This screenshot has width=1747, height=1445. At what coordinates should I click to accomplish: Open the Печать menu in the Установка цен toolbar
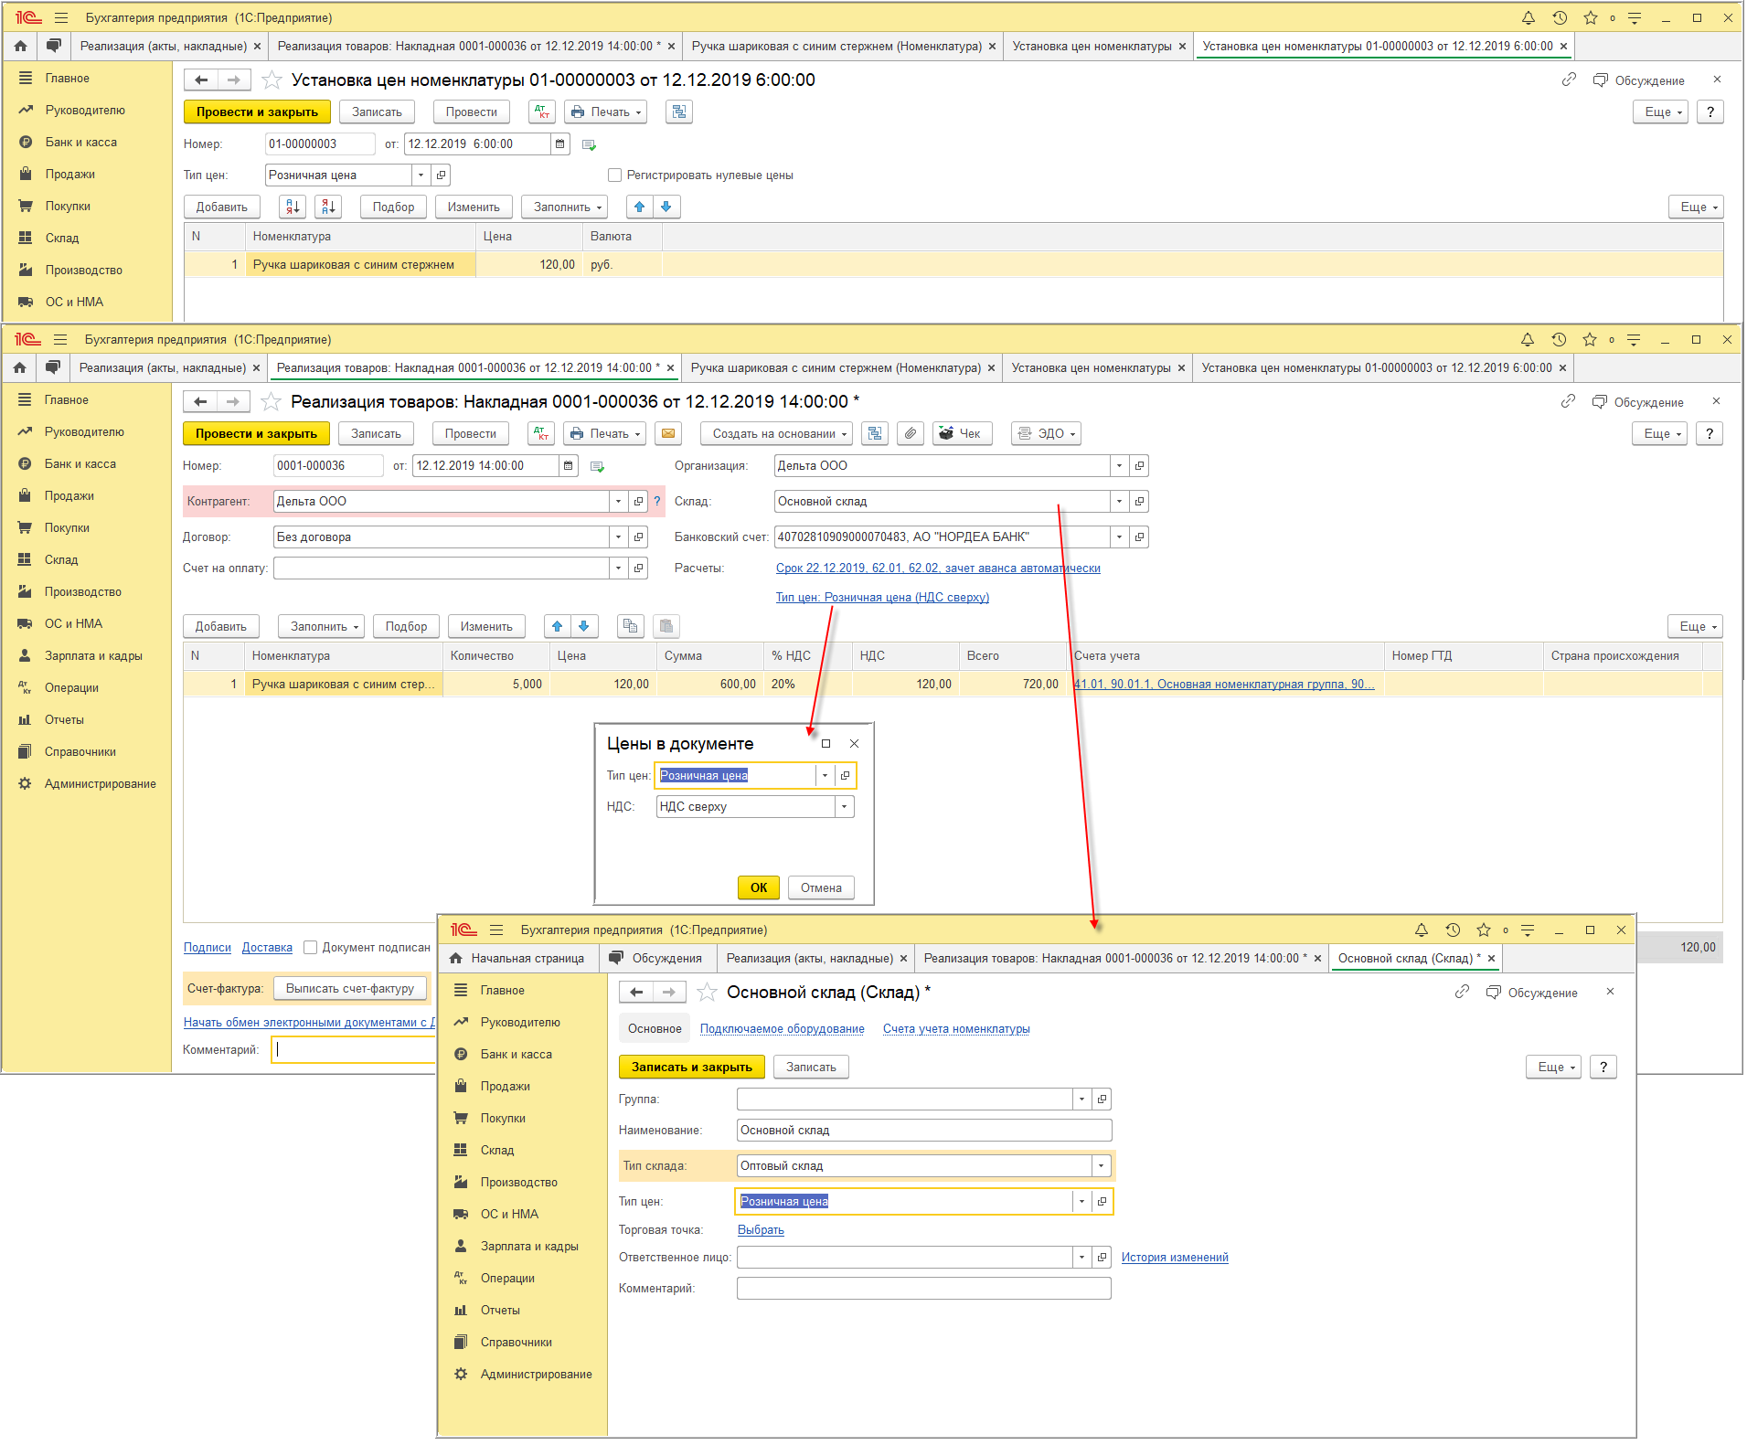pyautogui.click(x=605, y=112)
